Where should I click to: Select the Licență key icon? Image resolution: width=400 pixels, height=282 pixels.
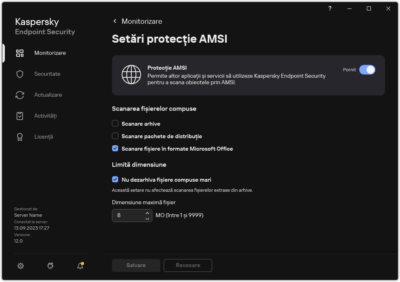coord(20,137)
